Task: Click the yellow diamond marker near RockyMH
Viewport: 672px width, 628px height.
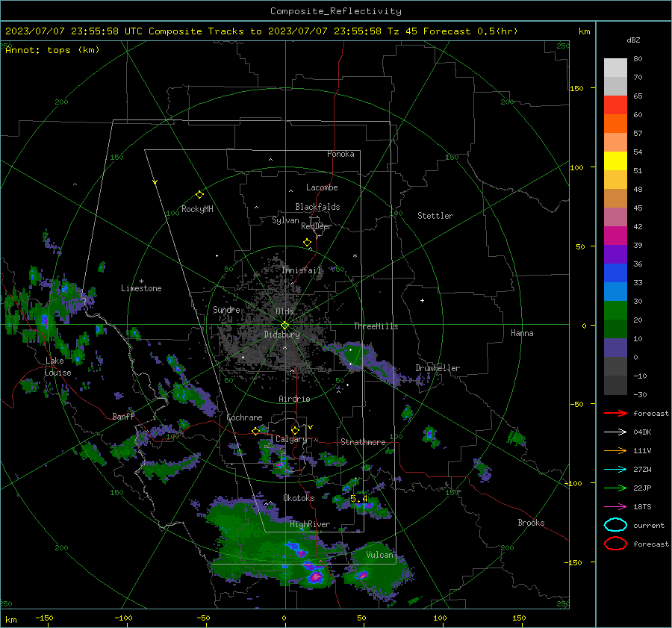Action: (199, 195)
